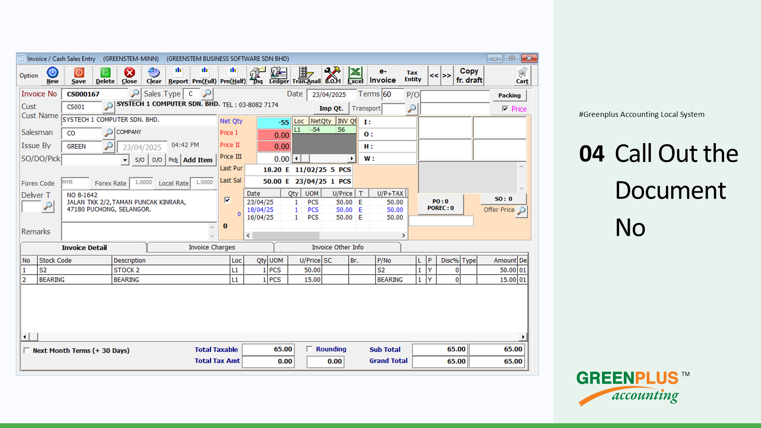Click the price history horizontal scrollbar
Screen dimensions: 761x428
(325, 235)
